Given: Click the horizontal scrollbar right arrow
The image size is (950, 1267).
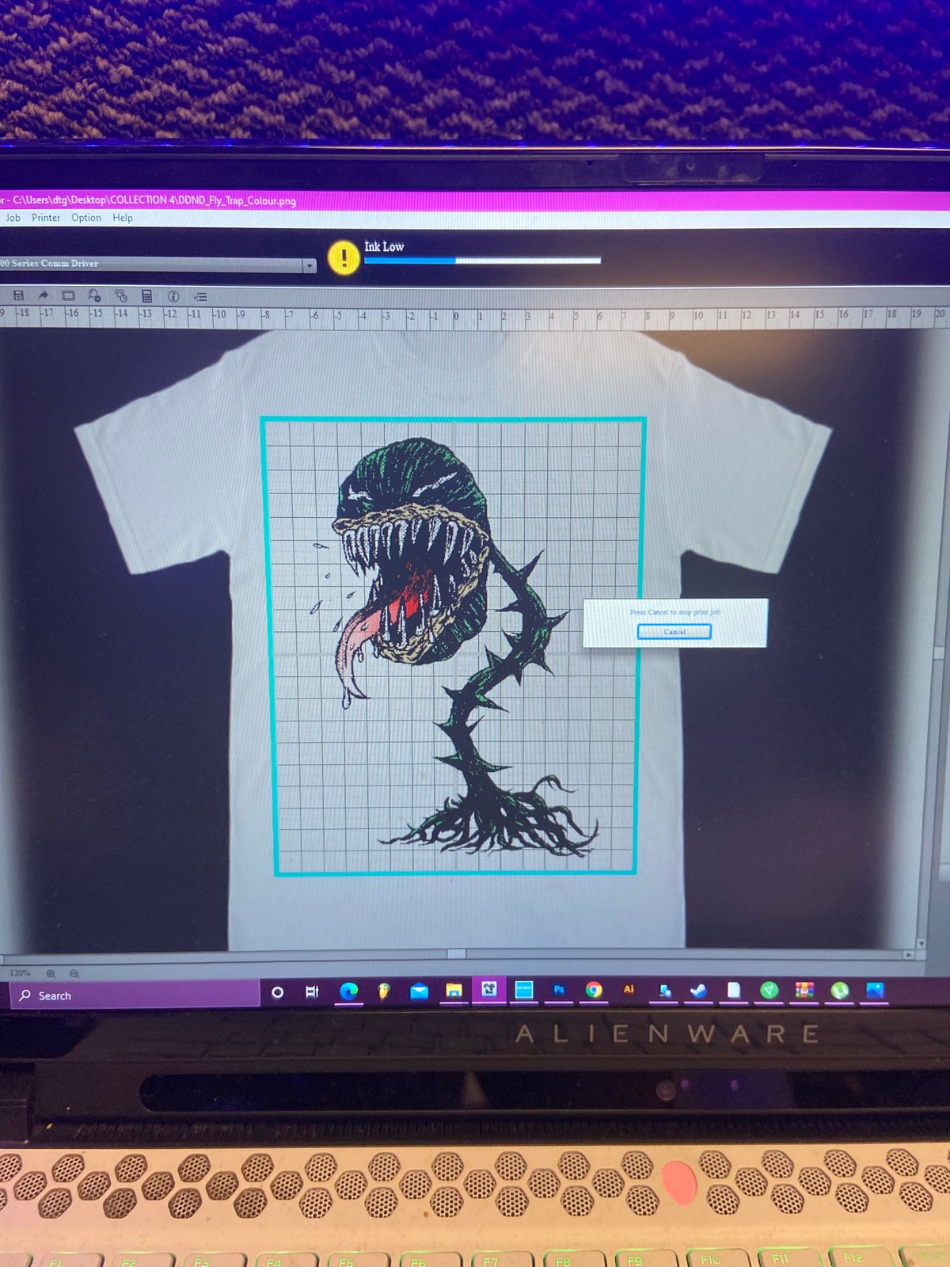Looking at the screenshot, I should click(909, 955).
